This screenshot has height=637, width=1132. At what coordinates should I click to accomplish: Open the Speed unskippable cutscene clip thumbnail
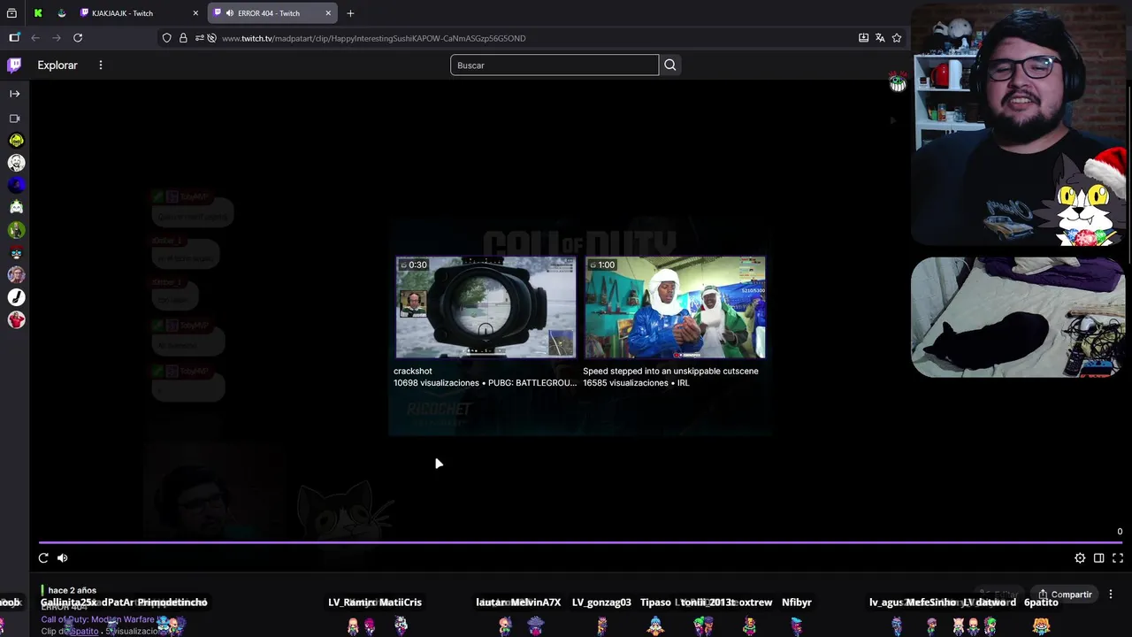(x=675, y=308)
